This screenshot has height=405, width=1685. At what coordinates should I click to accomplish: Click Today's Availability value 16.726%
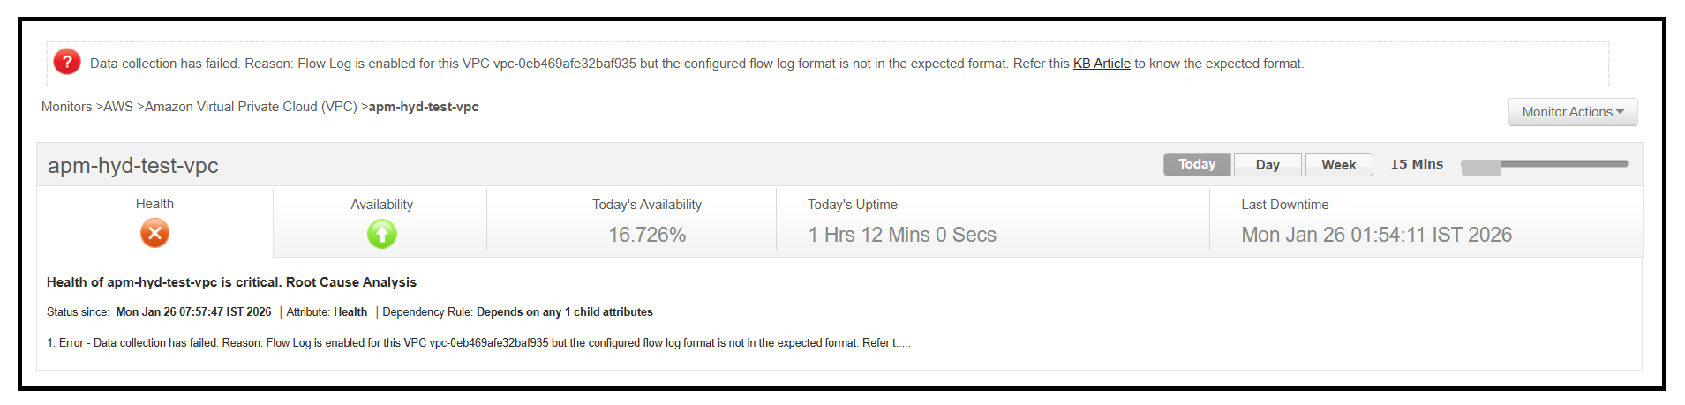coord(647,235)
